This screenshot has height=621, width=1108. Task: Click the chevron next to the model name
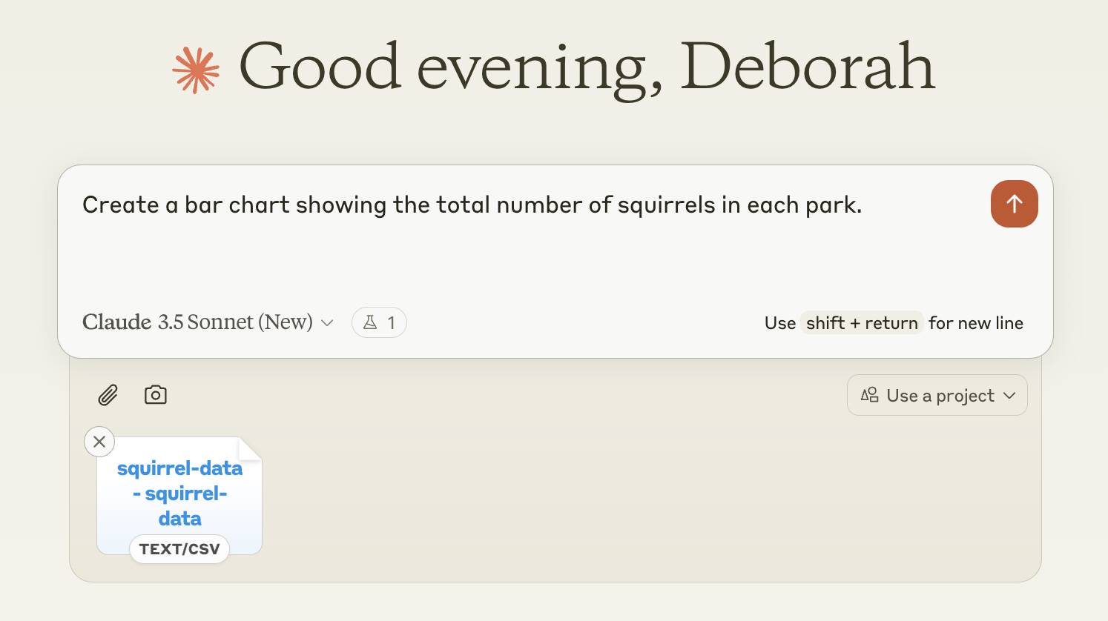coord(327,323)
